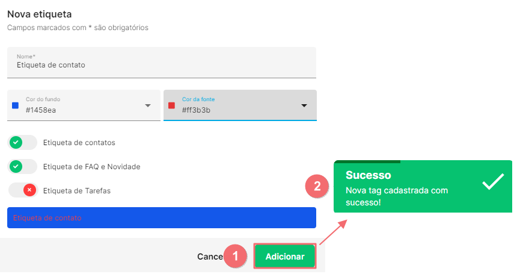Click the green check knob on Etiqueta de contatos
The width and height of the screenshot is (514, 274).
point(16,142)
